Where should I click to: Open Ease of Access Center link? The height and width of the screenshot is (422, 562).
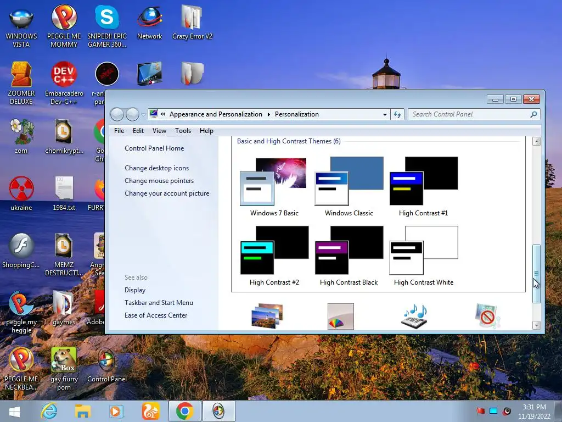pyautogui.click(x=156, y=315)
